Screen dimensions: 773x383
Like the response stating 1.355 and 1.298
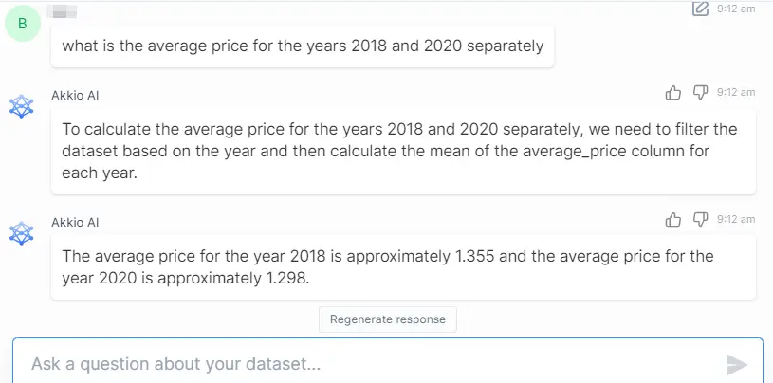(x=673, y=220)
